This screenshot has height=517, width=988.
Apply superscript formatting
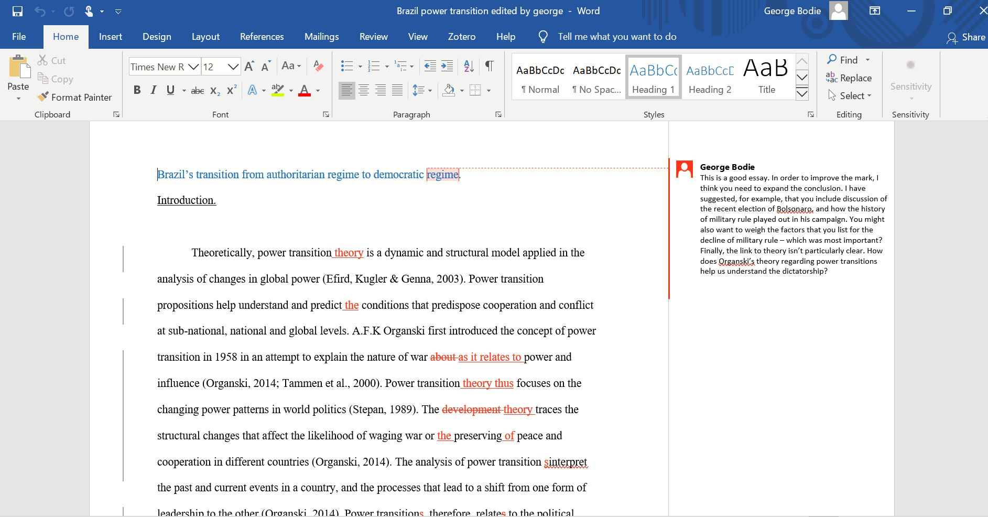pos(232,90)
